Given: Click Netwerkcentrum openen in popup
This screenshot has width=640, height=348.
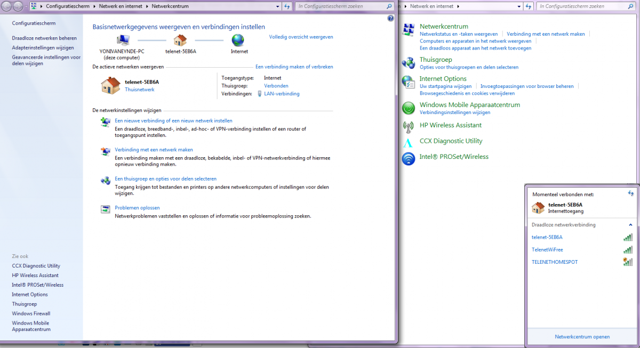Looking at the screenshot, I should coord(582,337).
